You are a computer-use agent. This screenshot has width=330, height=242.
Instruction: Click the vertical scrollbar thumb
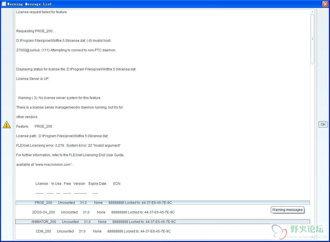pyautogui.click(x=312, y=39)
